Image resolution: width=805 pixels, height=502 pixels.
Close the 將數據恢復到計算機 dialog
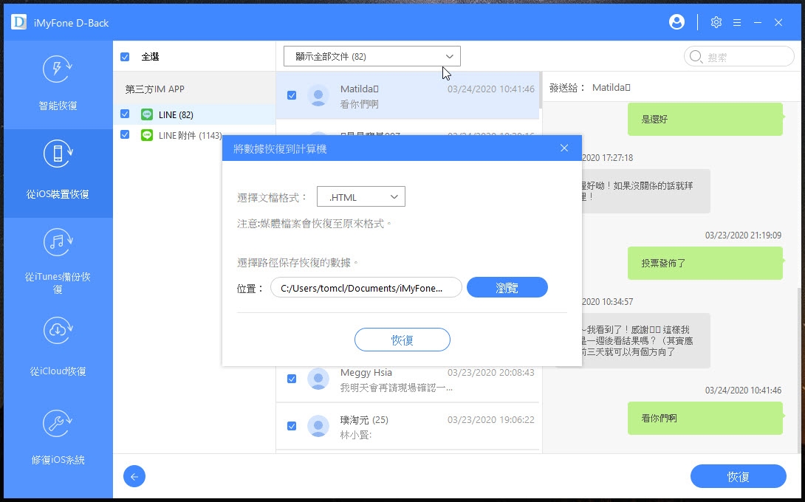(564, 148)
